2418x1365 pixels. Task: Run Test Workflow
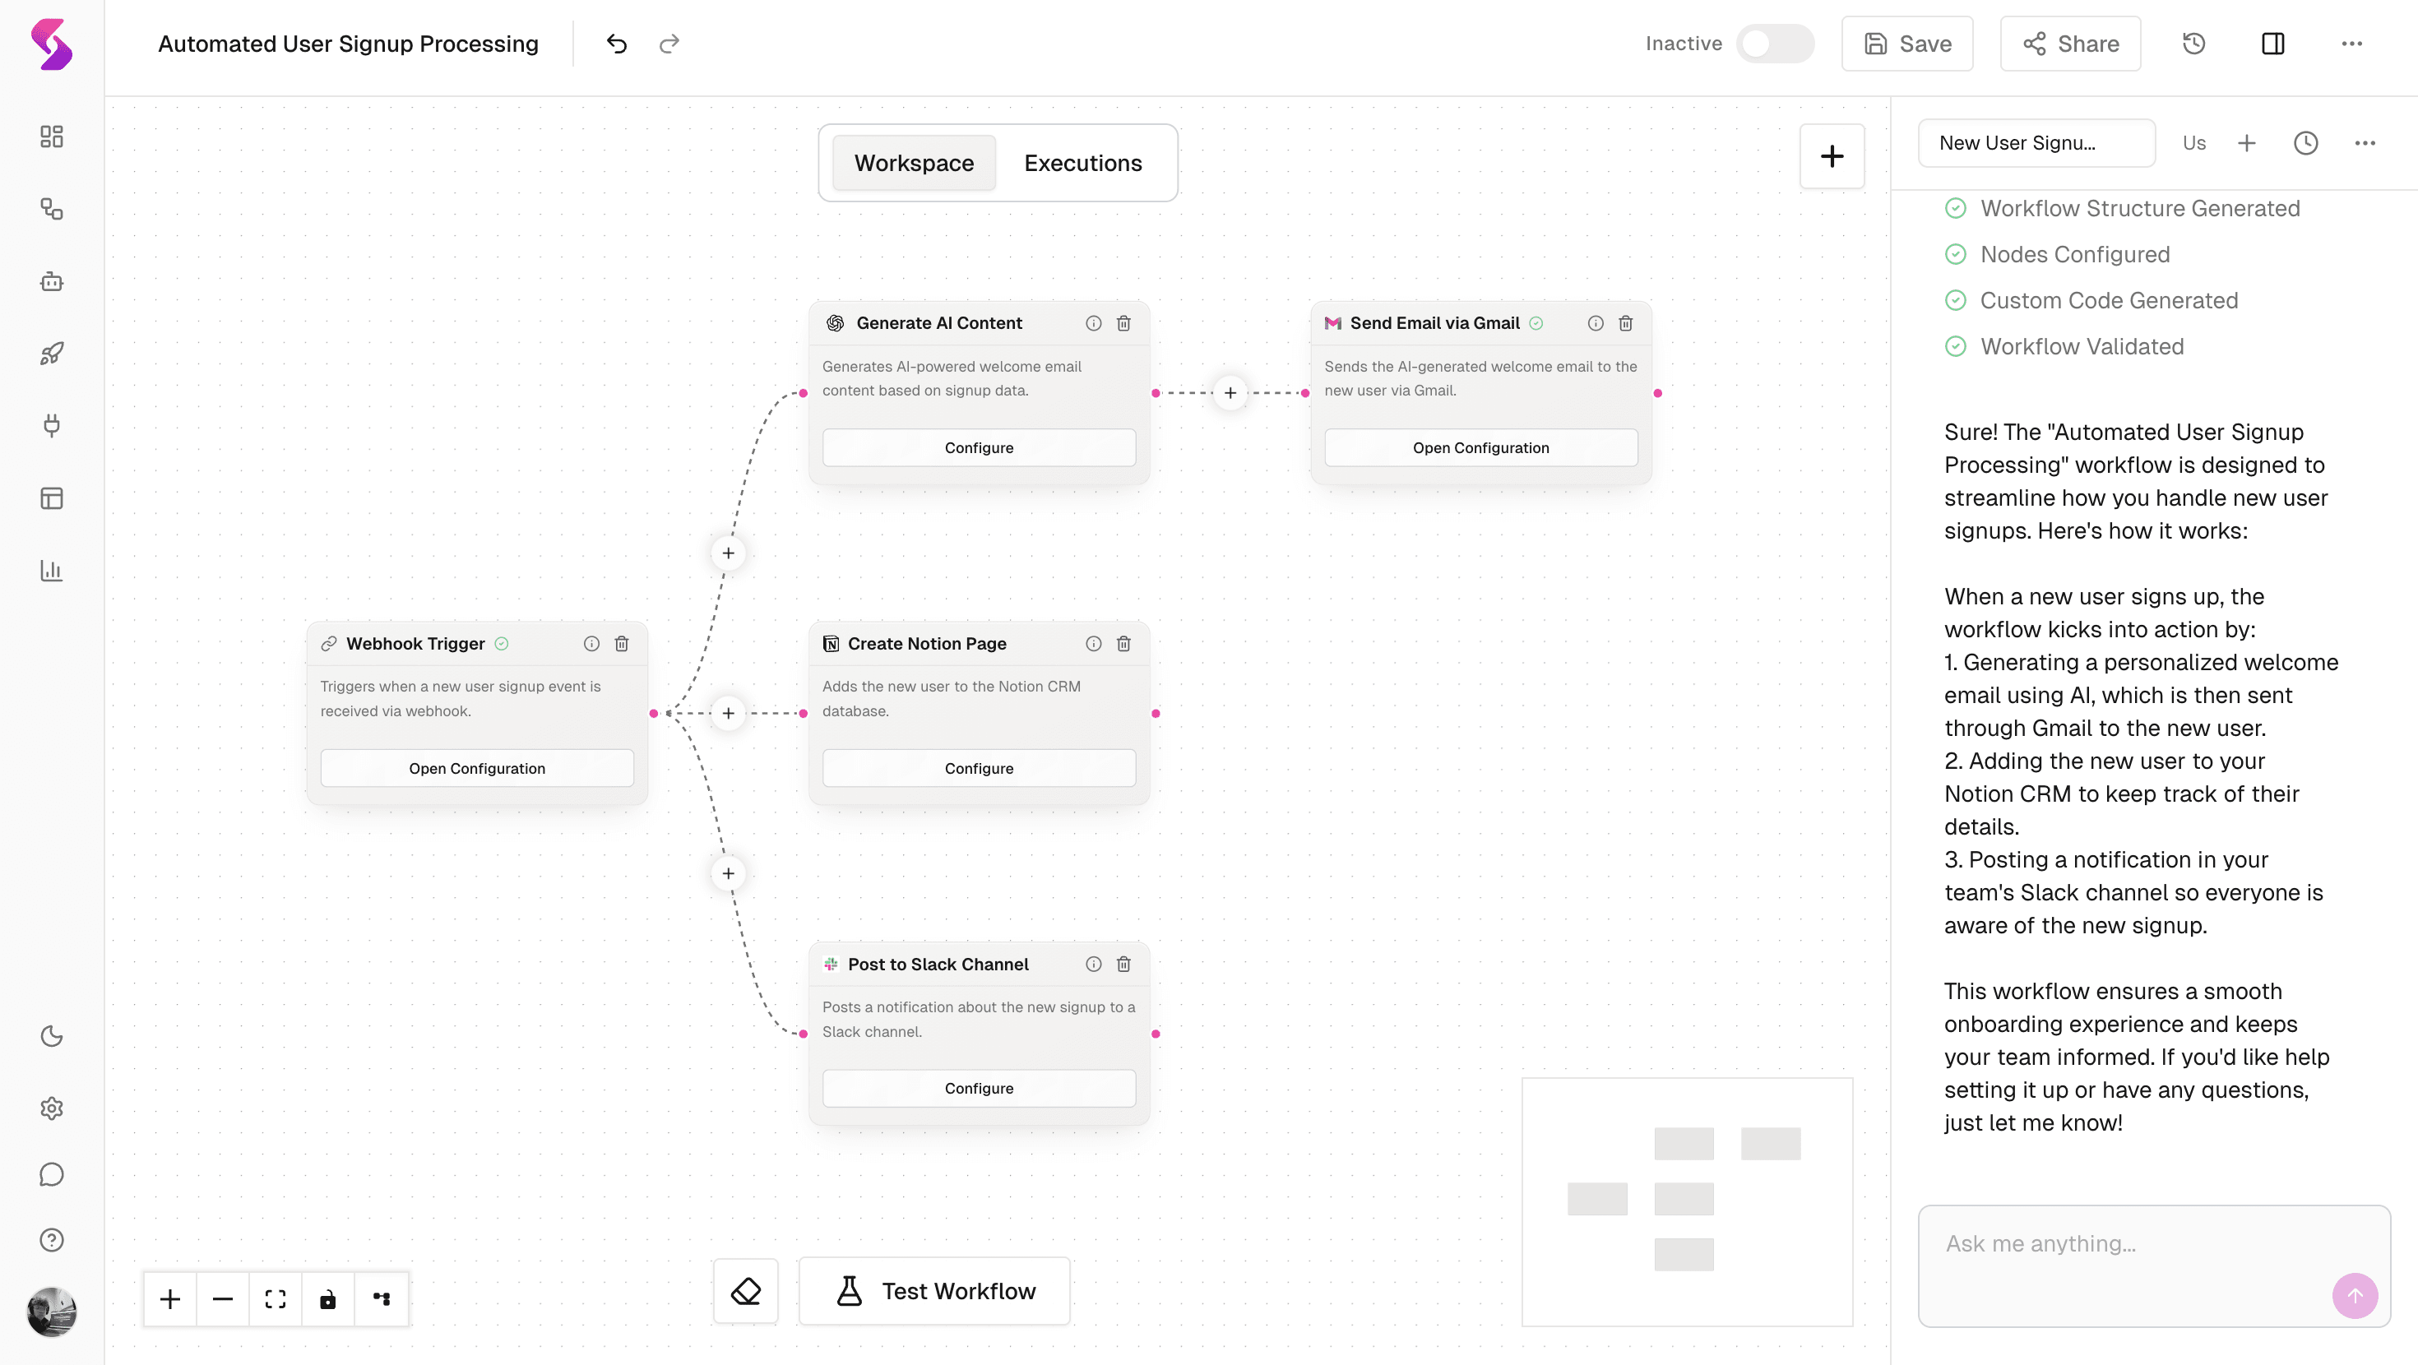click(x=934, y=1291)
